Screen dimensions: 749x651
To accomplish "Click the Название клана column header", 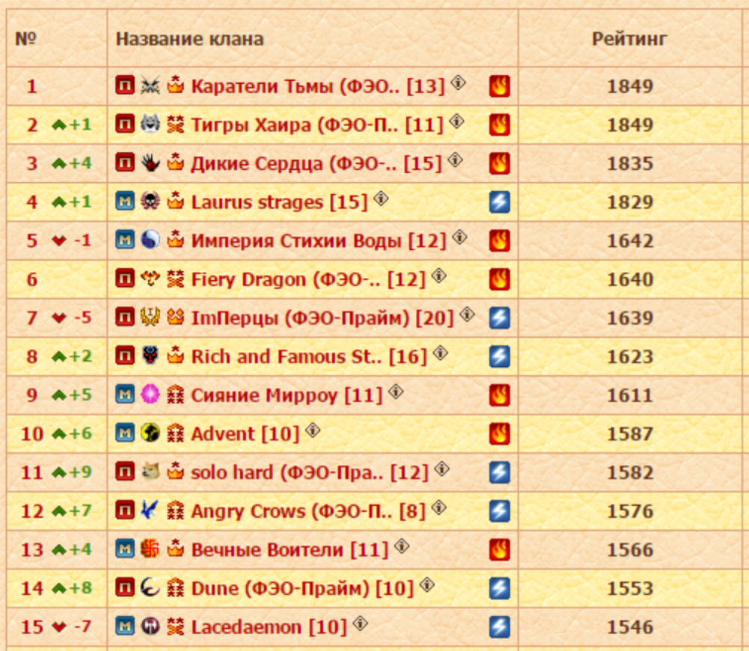I will (x=189, y=39).
